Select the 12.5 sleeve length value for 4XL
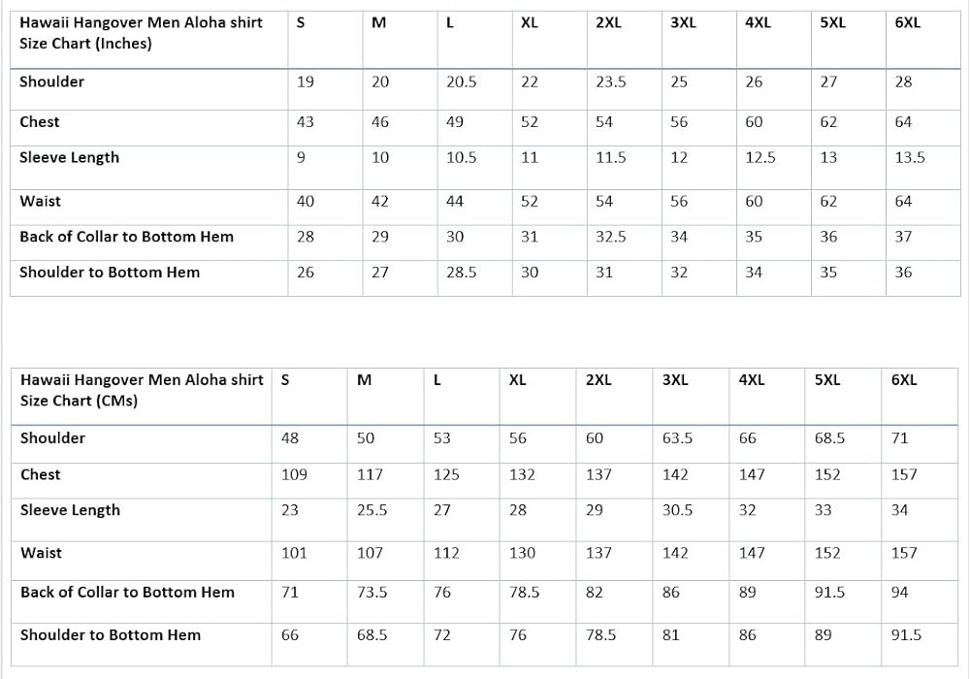This screenshot has width=970, height=679. (x=760, y=157)
